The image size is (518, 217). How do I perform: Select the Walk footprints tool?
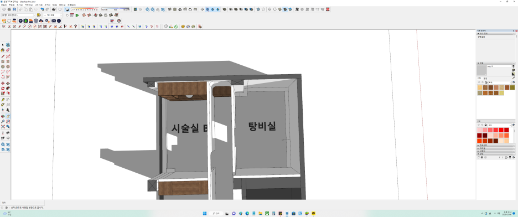(3, 138)
